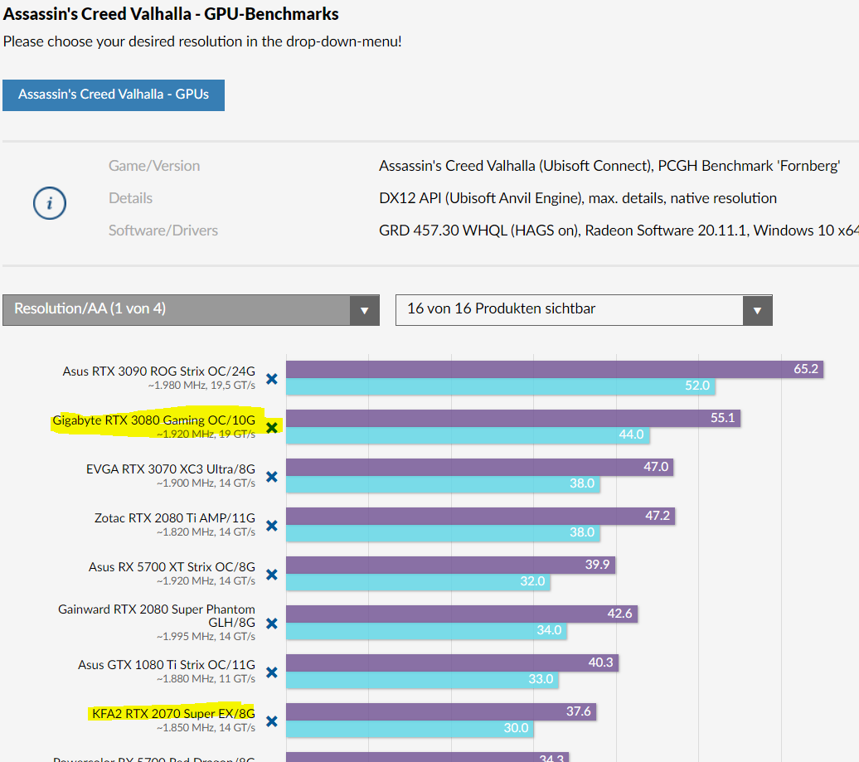Open the Resolution/AA dropdown arrow
Viewport: 859px width, 762px height.
click(365, 310)
